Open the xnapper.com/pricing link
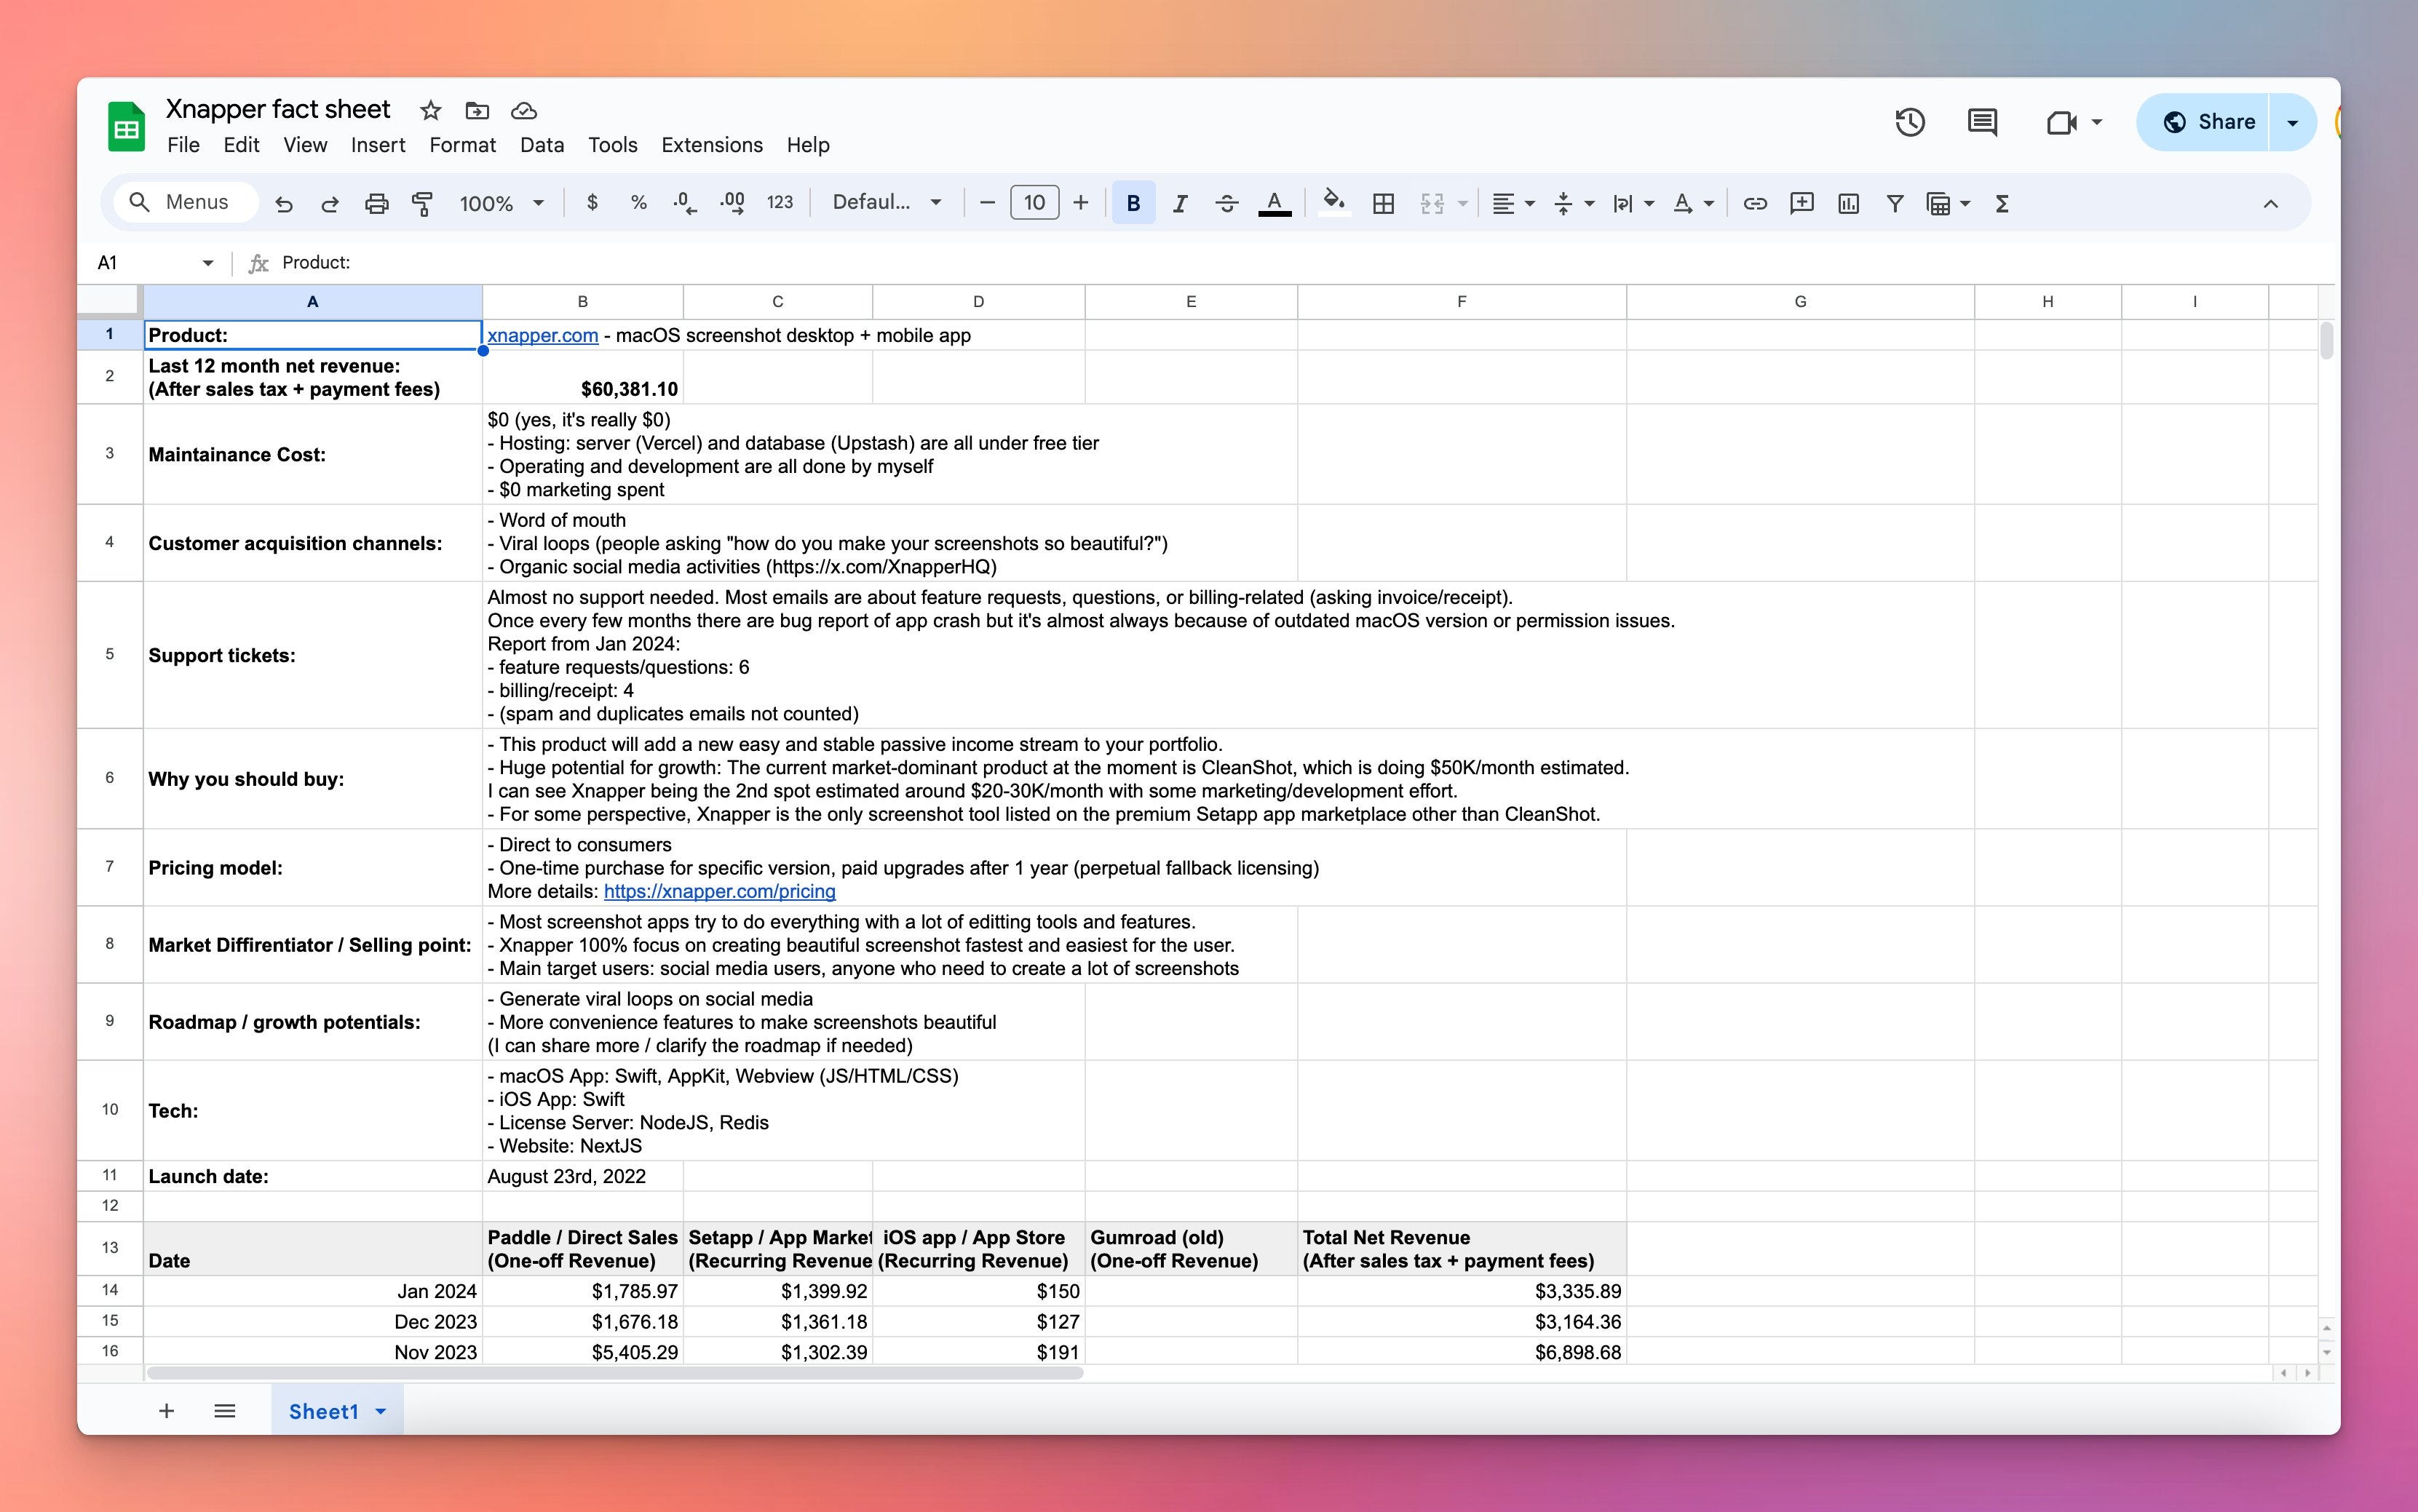Viewport: 2418px width, 1512px height. 719,891
